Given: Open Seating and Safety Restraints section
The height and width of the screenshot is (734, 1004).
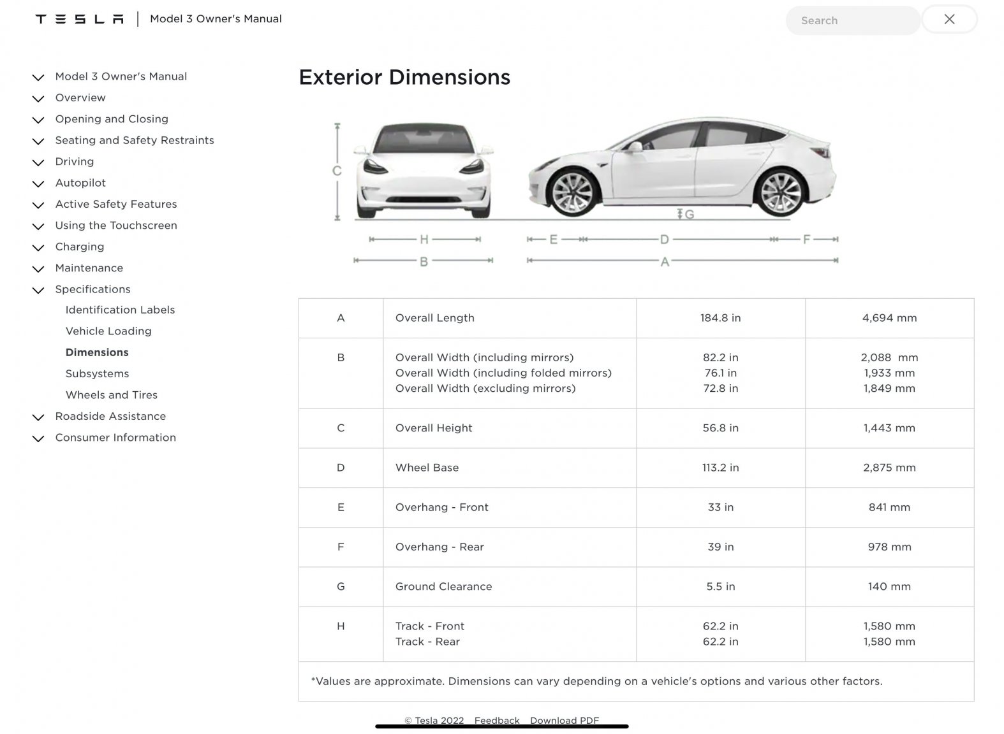Looking at the screenshot, I should click(134, 140).
